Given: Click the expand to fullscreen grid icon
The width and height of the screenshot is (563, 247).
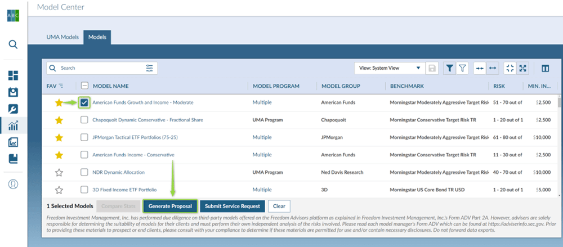Looking at the screenshot, I should point(523,68).
